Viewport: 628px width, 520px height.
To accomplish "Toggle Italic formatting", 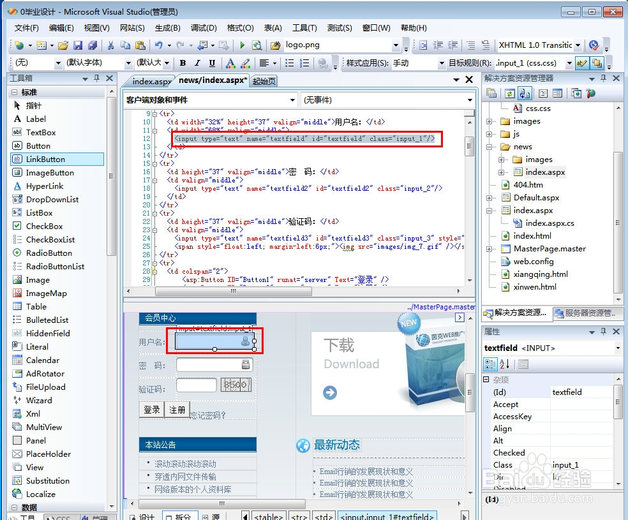I will (197, 63).
